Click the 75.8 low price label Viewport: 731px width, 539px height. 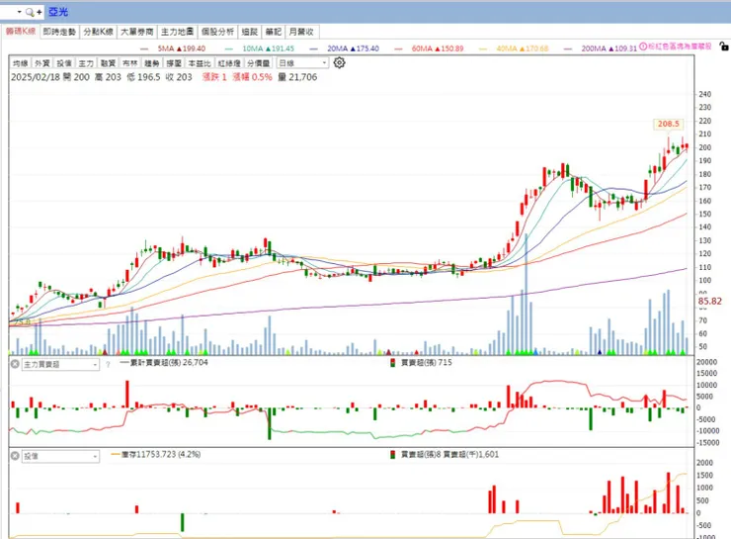(23, 322)
